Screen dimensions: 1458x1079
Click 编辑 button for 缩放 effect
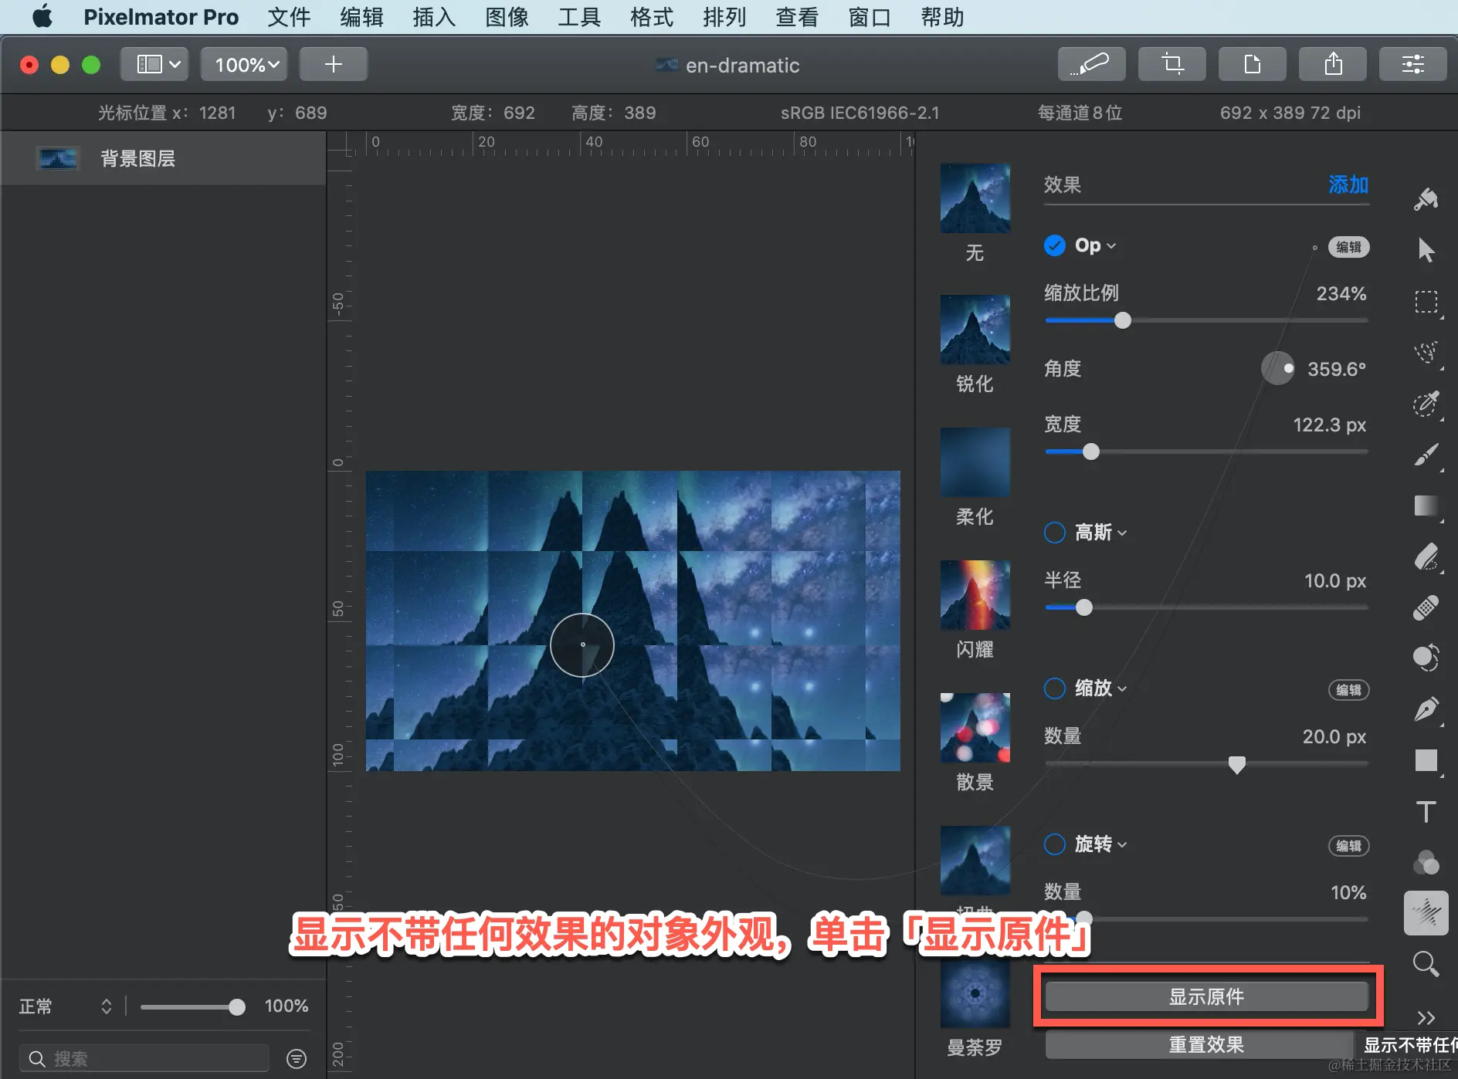(x=1348, y=690)
